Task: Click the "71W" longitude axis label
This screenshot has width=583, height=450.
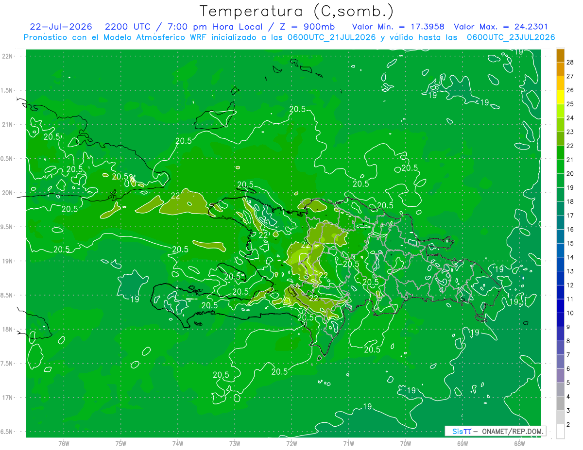Action: pos(348,443)
